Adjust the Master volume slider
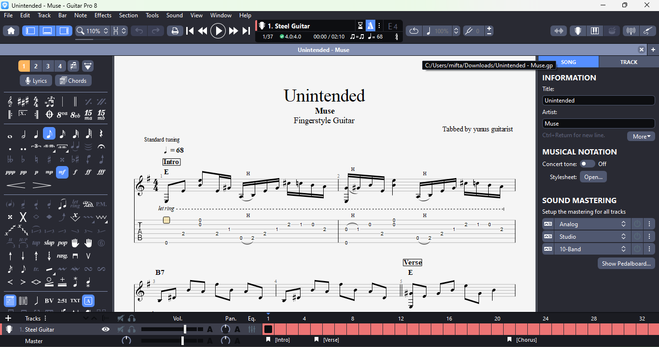The width and height of the screenshot is (659, 347). (x=171, y=341)
